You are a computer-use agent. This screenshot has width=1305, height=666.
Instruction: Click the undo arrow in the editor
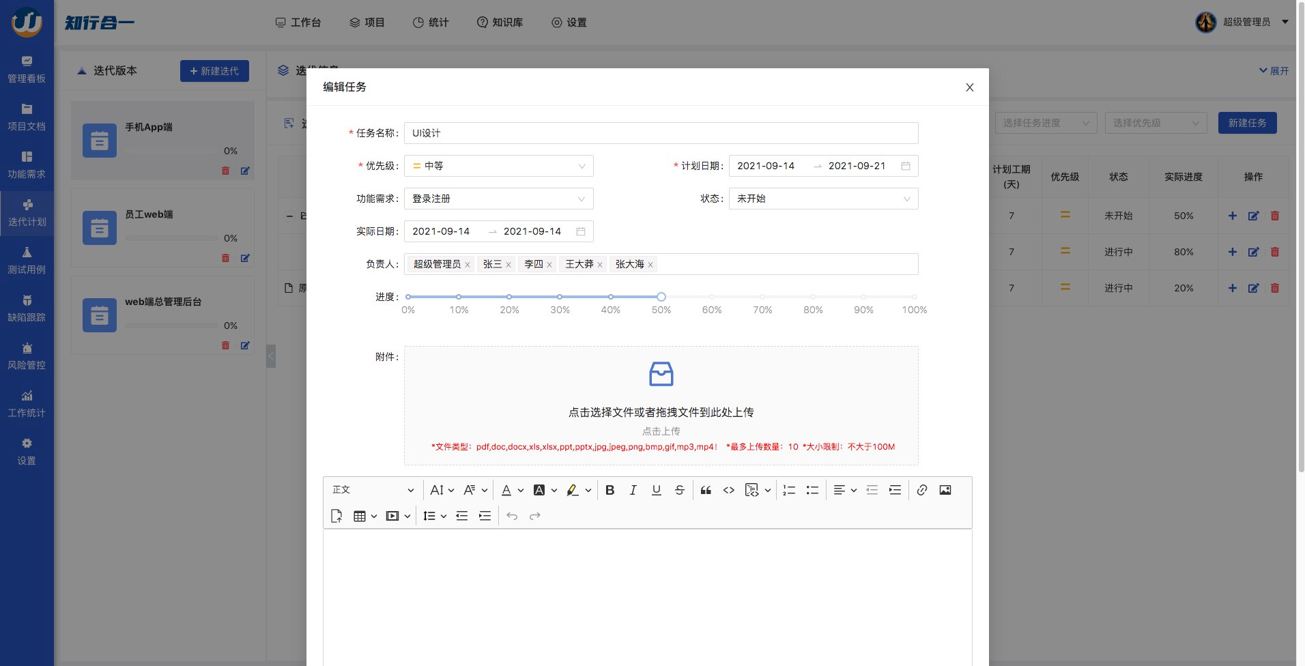(512, 516)
